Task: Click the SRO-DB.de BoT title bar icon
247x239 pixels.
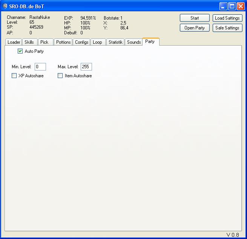Action: pos(5,6)
